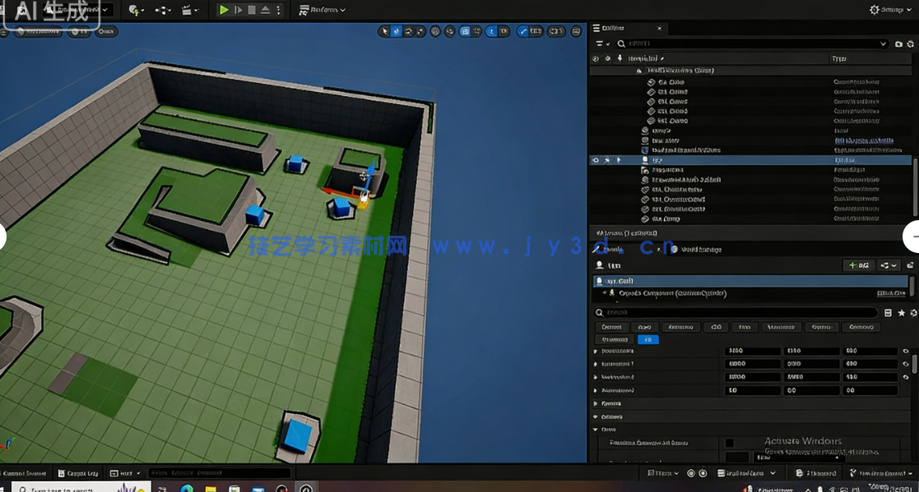The image size is (919, 492).
Task: Click the Outliner settings gear icon
Action: click(x=910, y=44)
